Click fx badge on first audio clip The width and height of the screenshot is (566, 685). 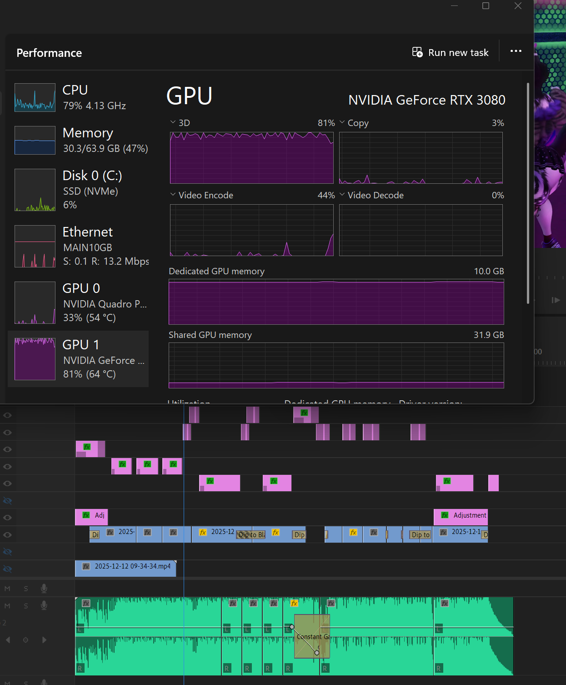pos(86,604)
